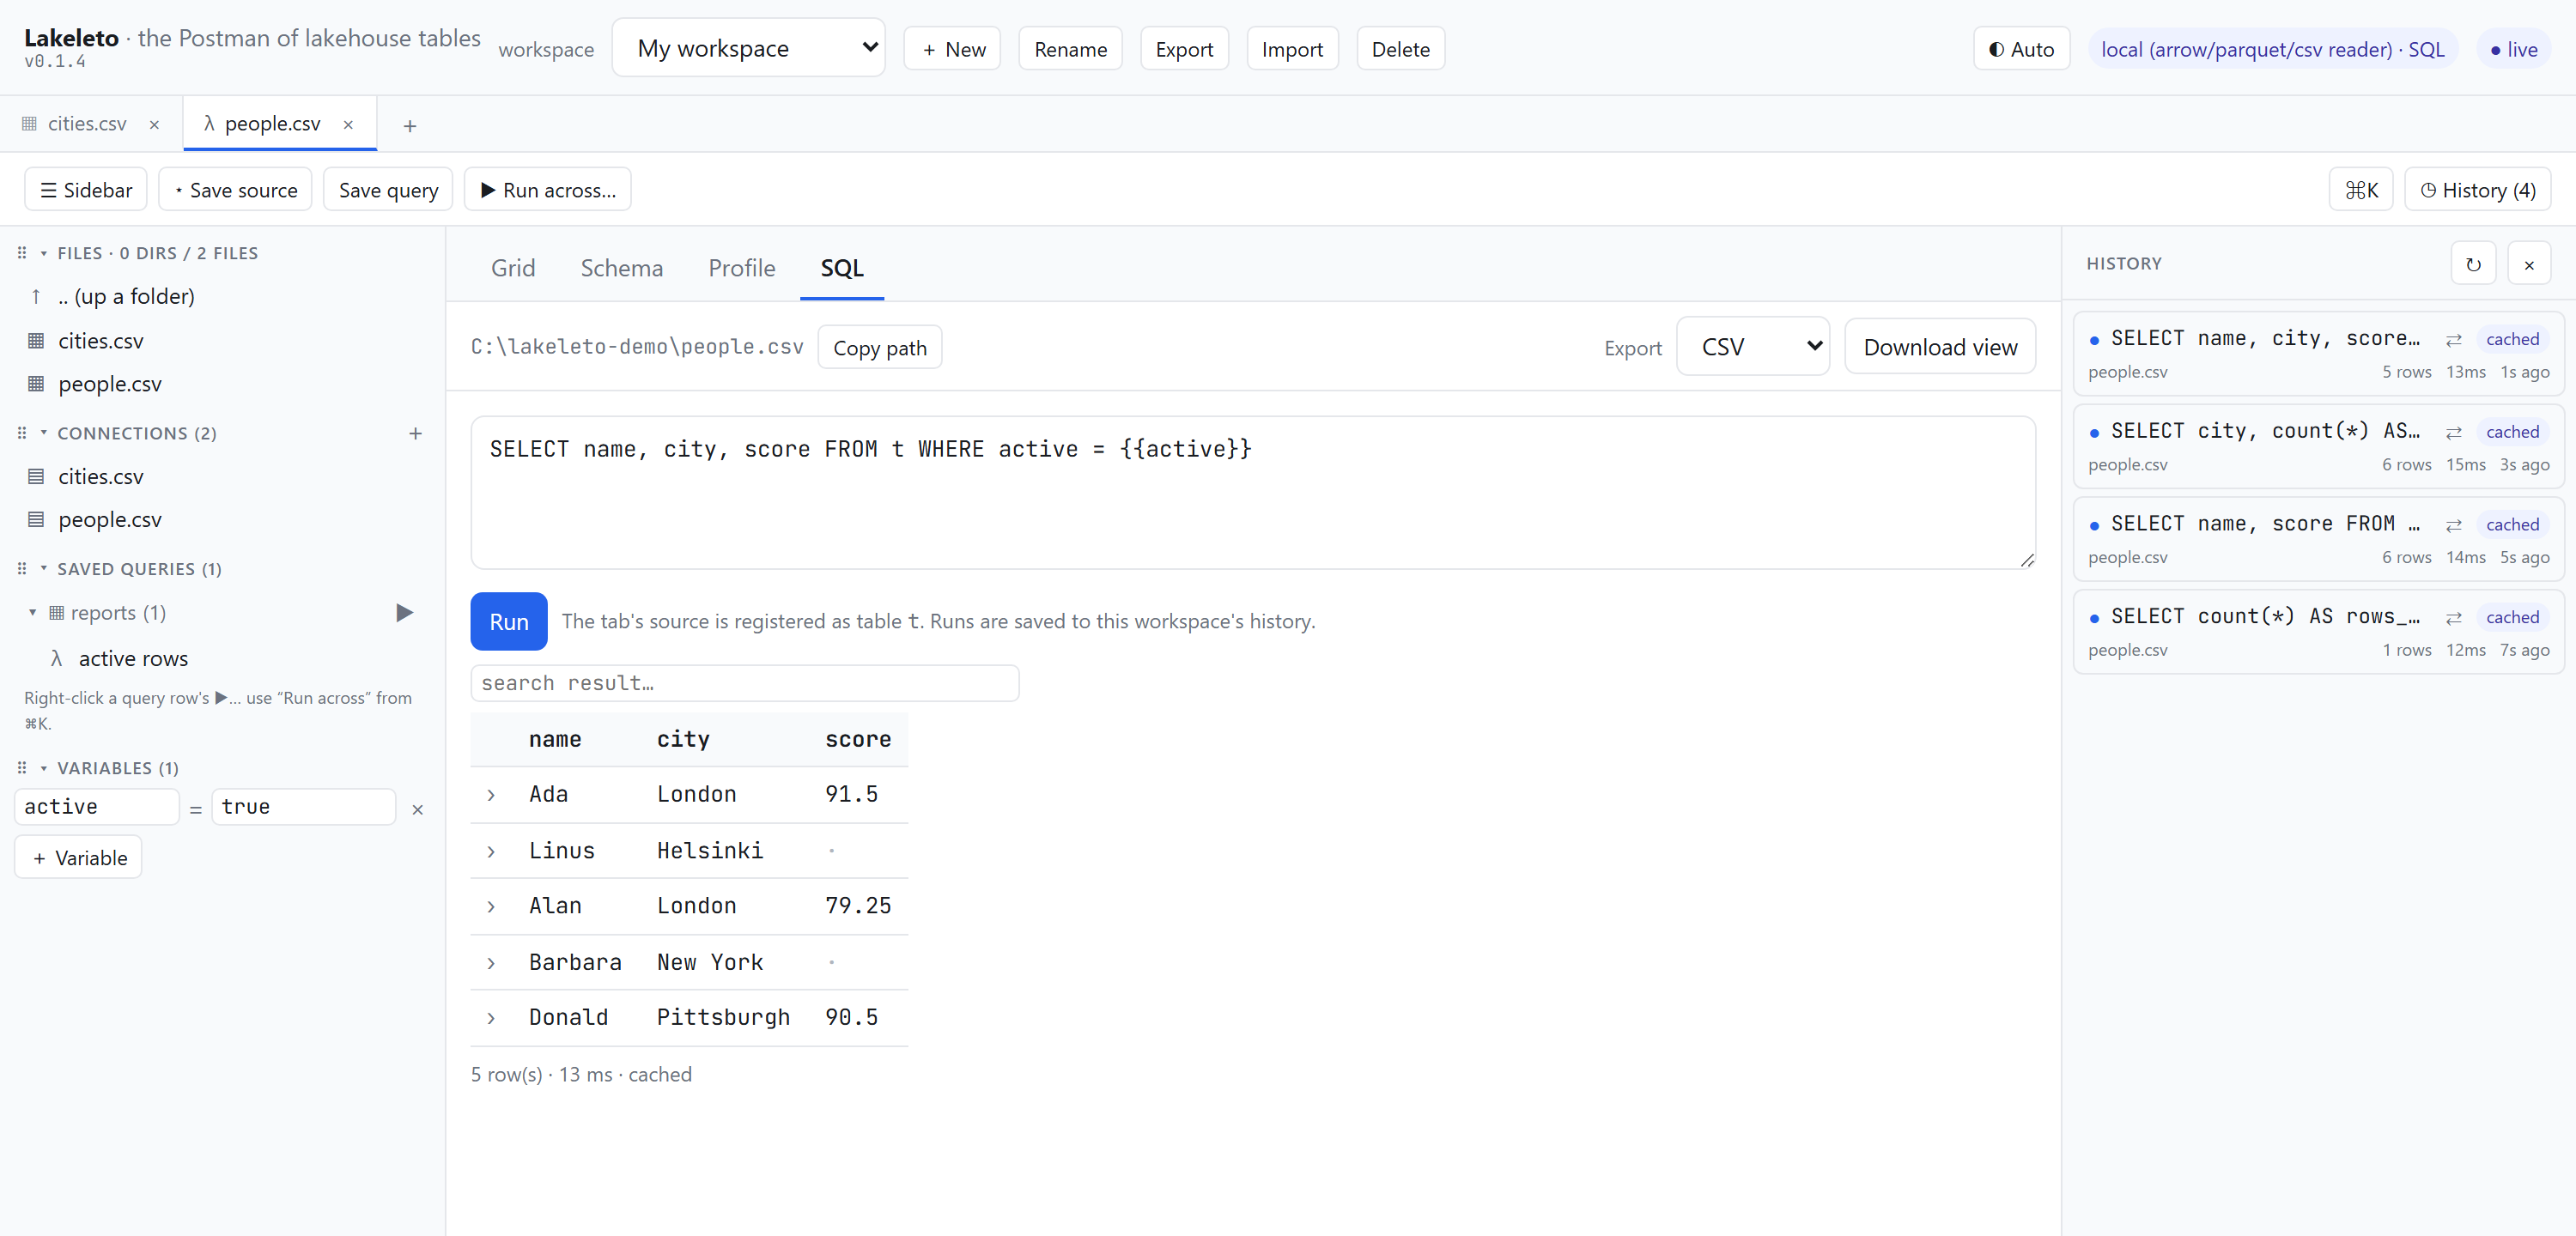Click the live status indicator
The height and width of the screenshot is (1236, 2576).
point(2513,49)
